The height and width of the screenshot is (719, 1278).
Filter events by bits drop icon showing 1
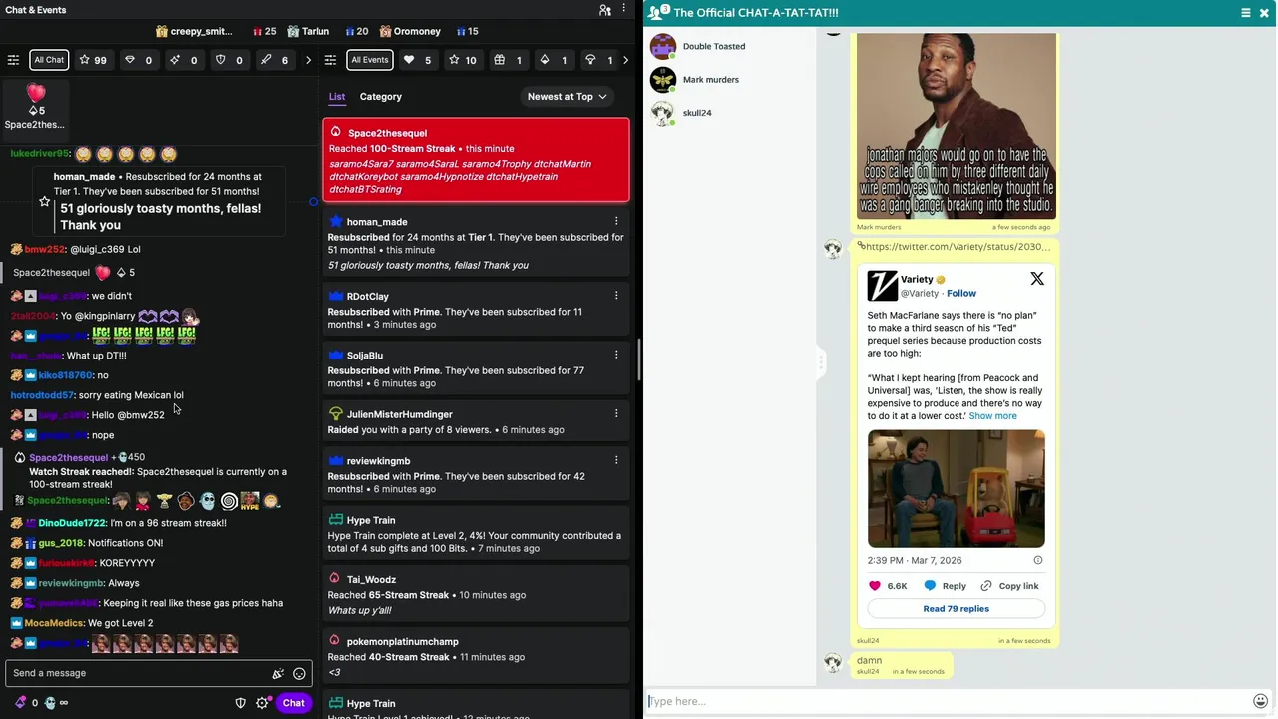(554, 60)
